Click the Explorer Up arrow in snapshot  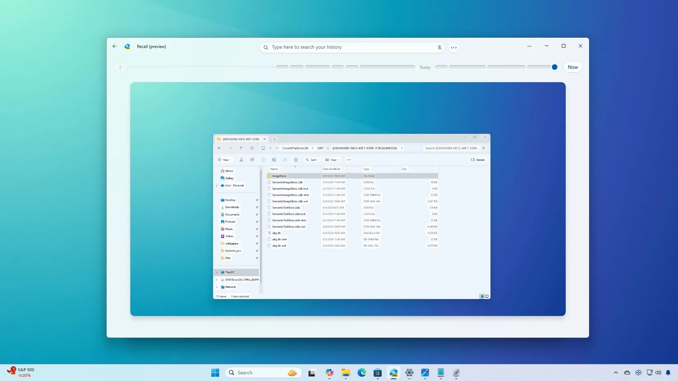(241, 148)
